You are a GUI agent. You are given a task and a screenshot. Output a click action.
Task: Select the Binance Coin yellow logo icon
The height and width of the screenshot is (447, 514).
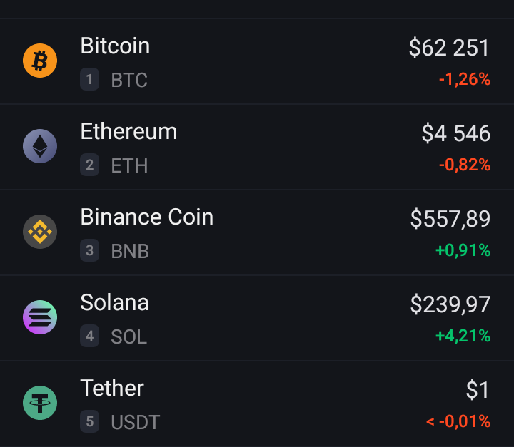coord(40,232)
